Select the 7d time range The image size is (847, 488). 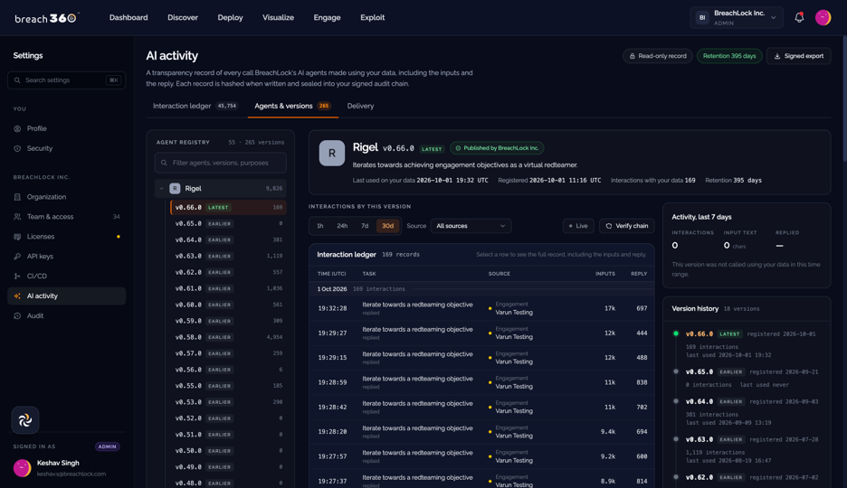pos(365,226)
